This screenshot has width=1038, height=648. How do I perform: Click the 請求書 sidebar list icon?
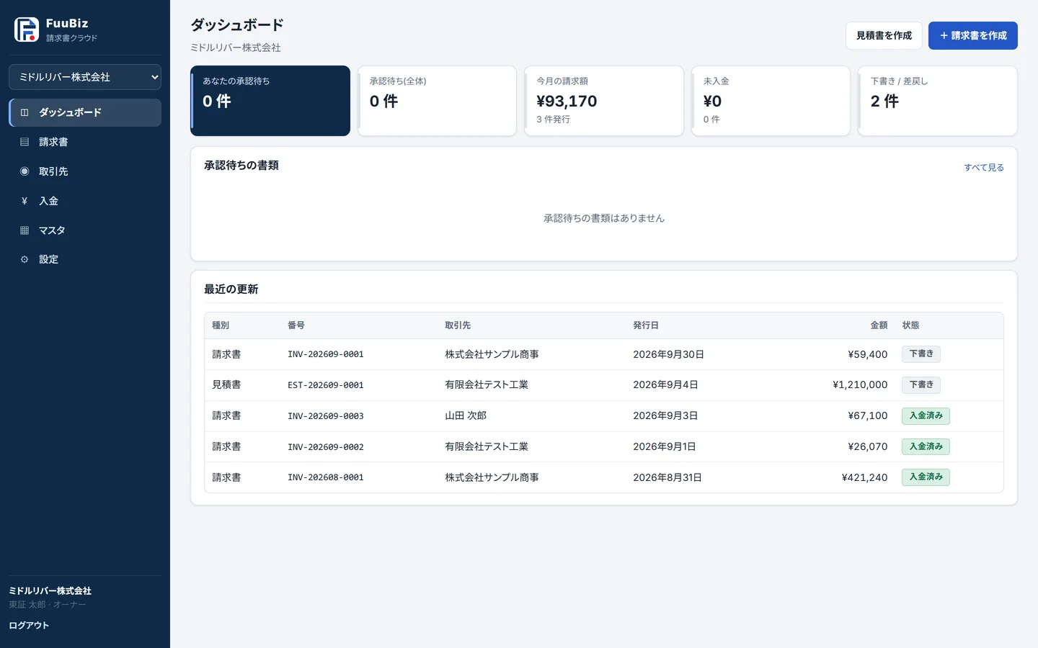[x=25, y=142]
